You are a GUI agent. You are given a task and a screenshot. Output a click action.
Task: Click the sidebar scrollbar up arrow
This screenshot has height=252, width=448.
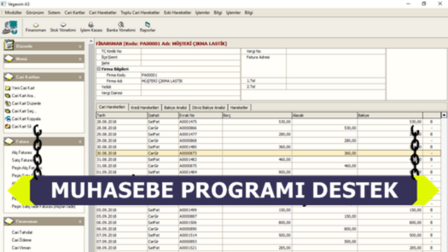91,42
